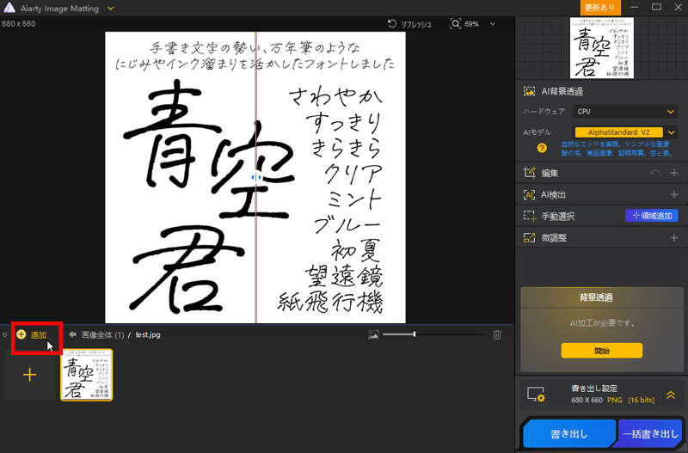
Task: Click the リフレッシュ refresh icon
Action: [x=393, y=24]
